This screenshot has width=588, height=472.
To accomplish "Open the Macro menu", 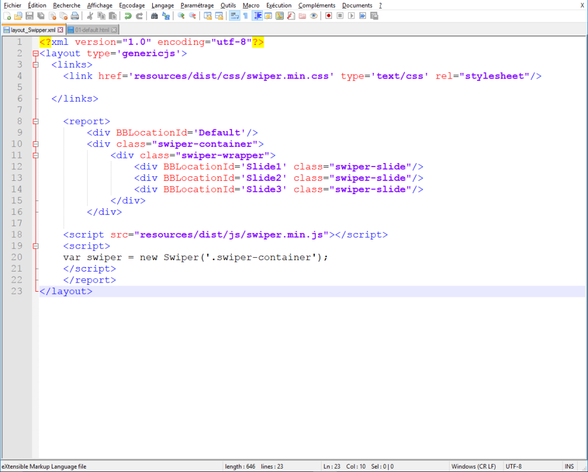I will click(252, 5).
